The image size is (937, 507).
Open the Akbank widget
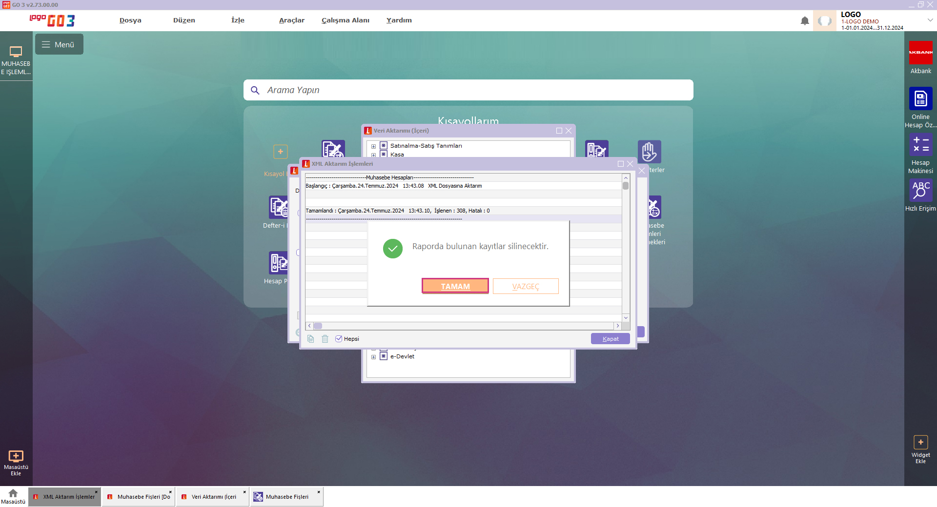[920, 53]
